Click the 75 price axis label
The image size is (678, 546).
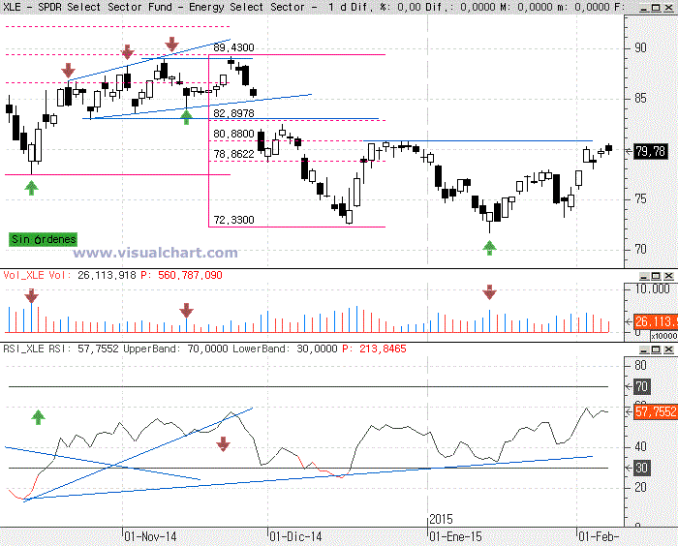click(640, 198)
